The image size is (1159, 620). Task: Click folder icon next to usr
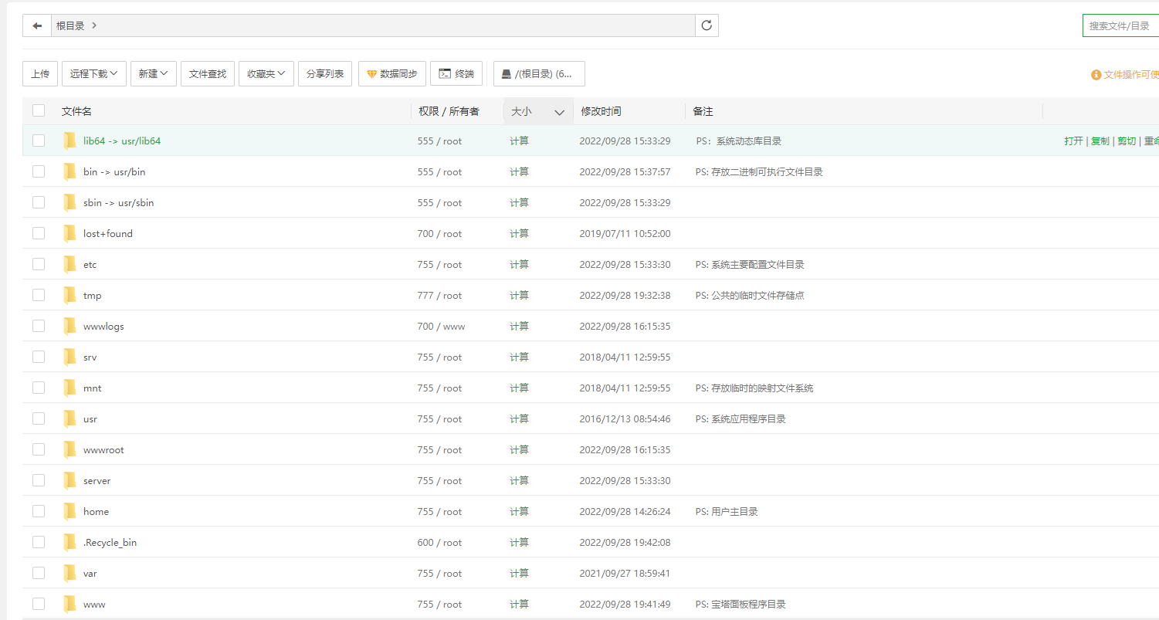[x=70, y=418]
